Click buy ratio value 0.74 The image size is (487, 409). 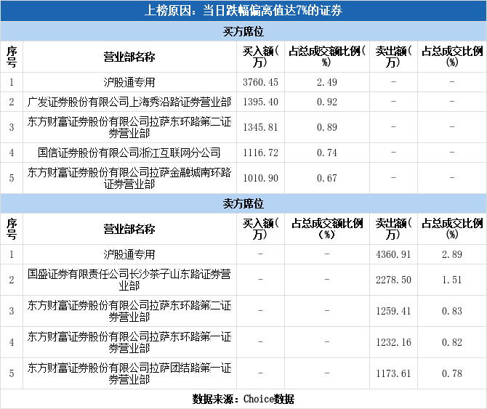pos(327,153)
